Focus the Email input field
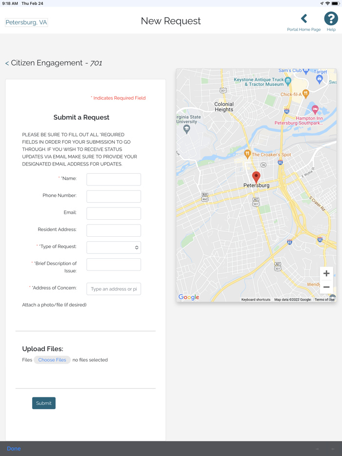Viewport: 342px width, 456px height. pos(113,213)
